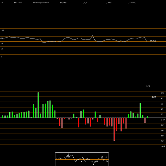Click the '(Telos C' title text
The width and height of the screenshot is (166, 166).
(132, 3)
